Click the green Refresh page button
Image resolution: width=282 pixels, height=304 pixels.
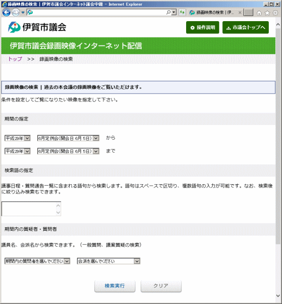tap(182, 12)
